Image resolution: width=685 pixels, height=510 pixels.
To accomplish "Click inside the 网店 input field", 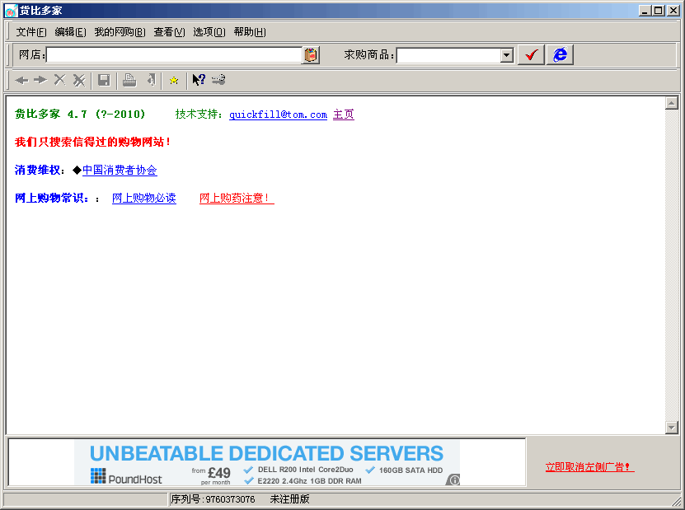I will [x=173, y=54].
